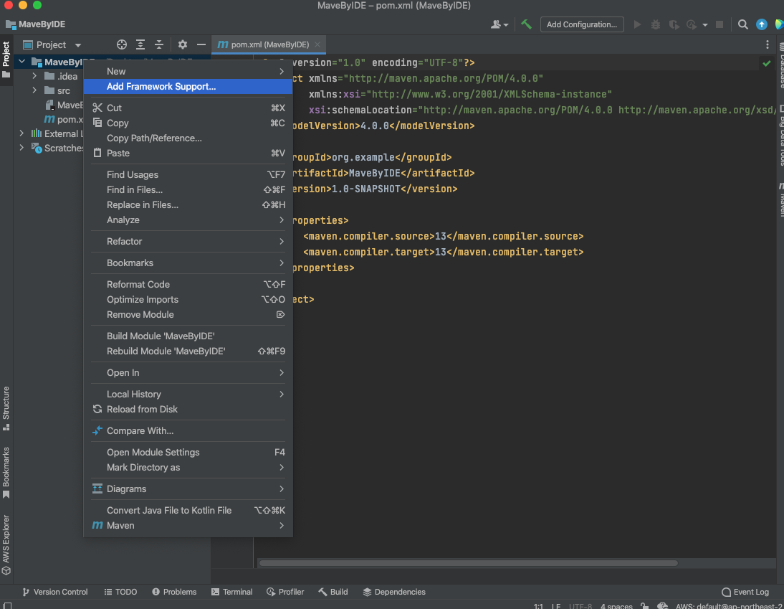Click Select Opened File target icon
This screenshot has height=609, width=784.
122,44
